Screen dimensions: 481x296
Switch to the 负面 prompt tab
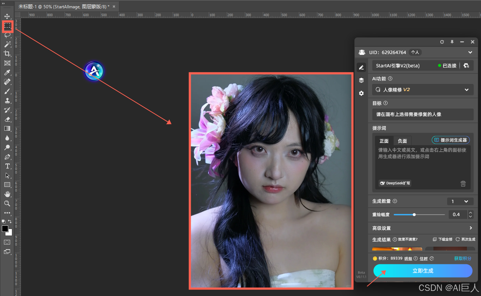click(x=402, y=141)
